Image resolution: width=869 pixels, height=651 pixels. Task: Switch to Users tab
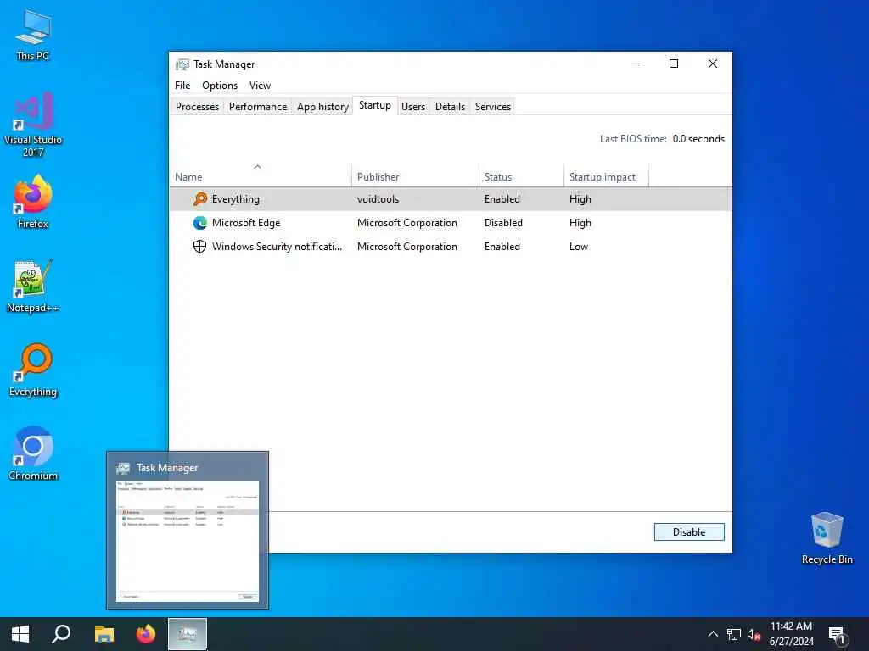413,106
